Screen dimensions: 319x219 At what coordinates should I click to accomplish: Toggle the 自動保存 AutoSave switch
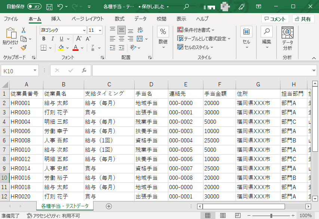pyautogui.click(x=35, y=7)
